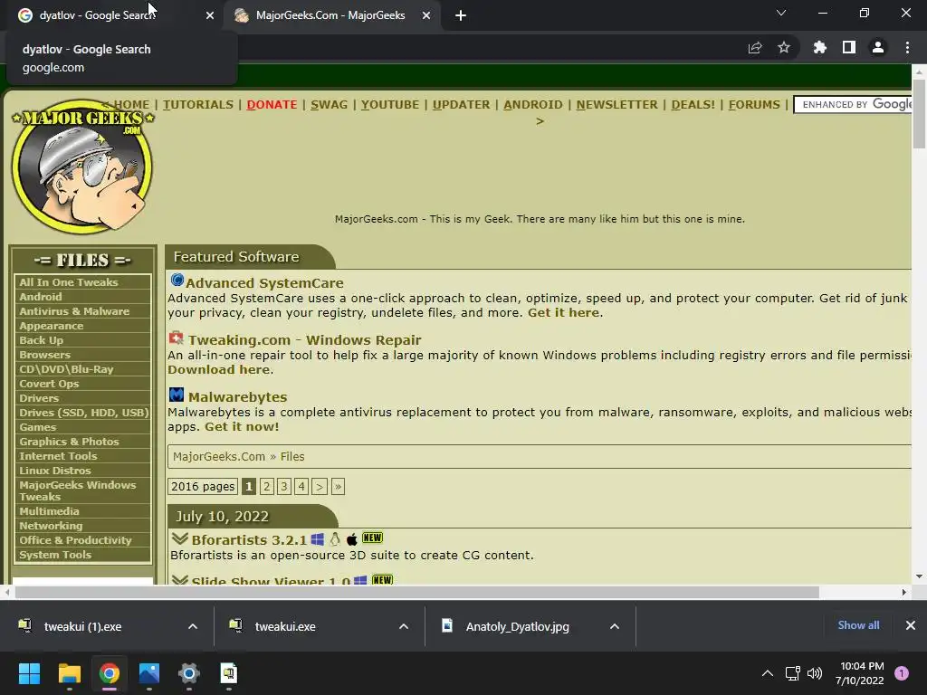927x695 pixels.
Task: Click the NEW badge beside Bforartists
Action: coord(372,538)
